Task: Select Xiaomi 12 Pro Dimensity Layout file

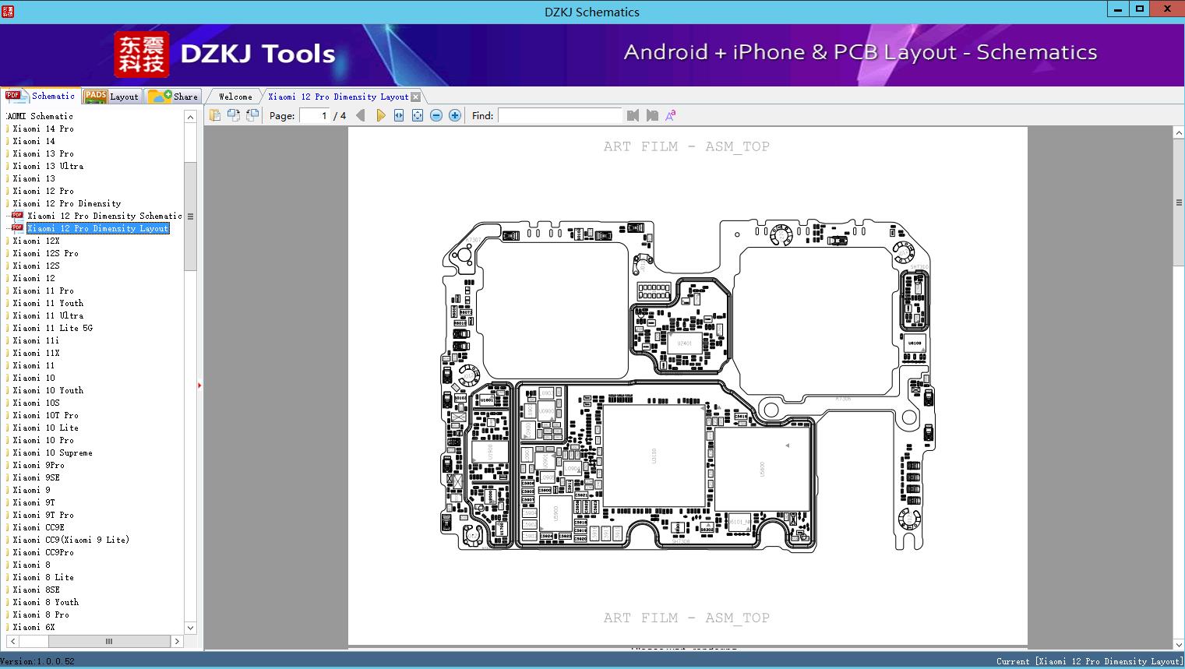Action: (x=97, y=228)
